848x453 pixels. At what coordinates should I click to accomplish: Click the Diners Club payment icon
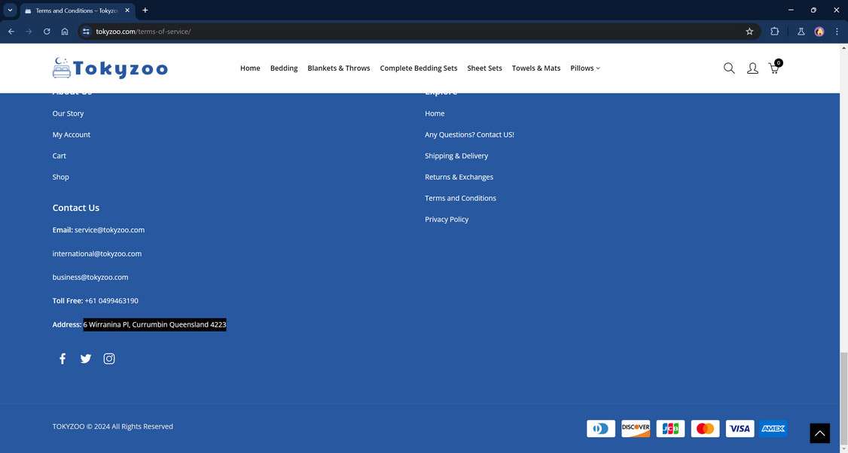click(x=601, y=429)
